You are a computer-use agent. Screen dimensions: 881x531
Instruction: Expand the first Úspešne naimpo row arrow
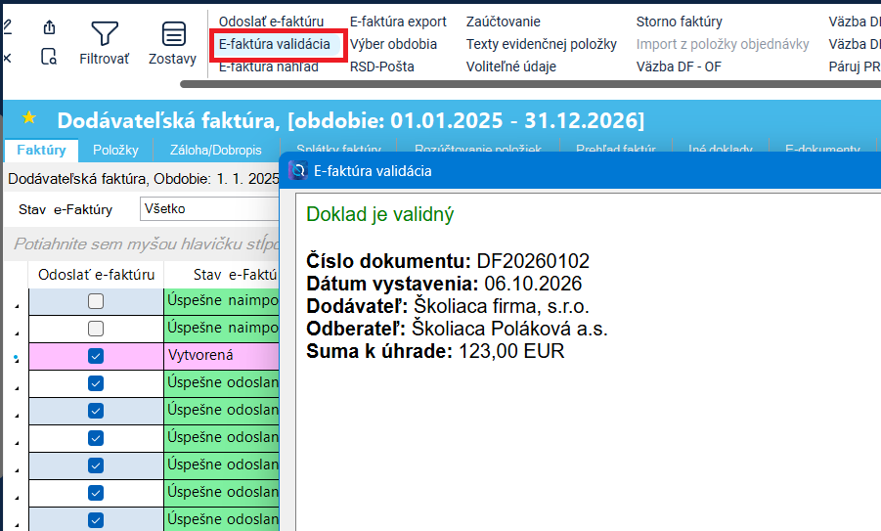click(17, 306)
